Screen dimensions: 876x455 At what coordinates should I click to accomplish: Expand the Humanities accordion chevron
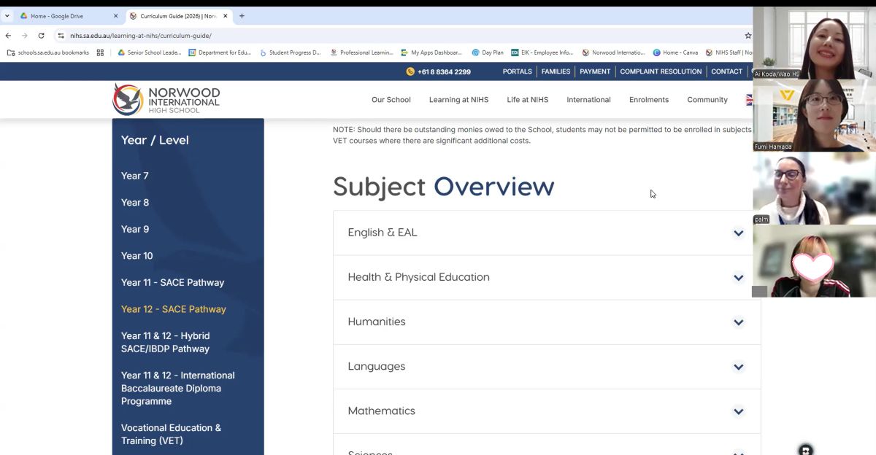[738, 322]
